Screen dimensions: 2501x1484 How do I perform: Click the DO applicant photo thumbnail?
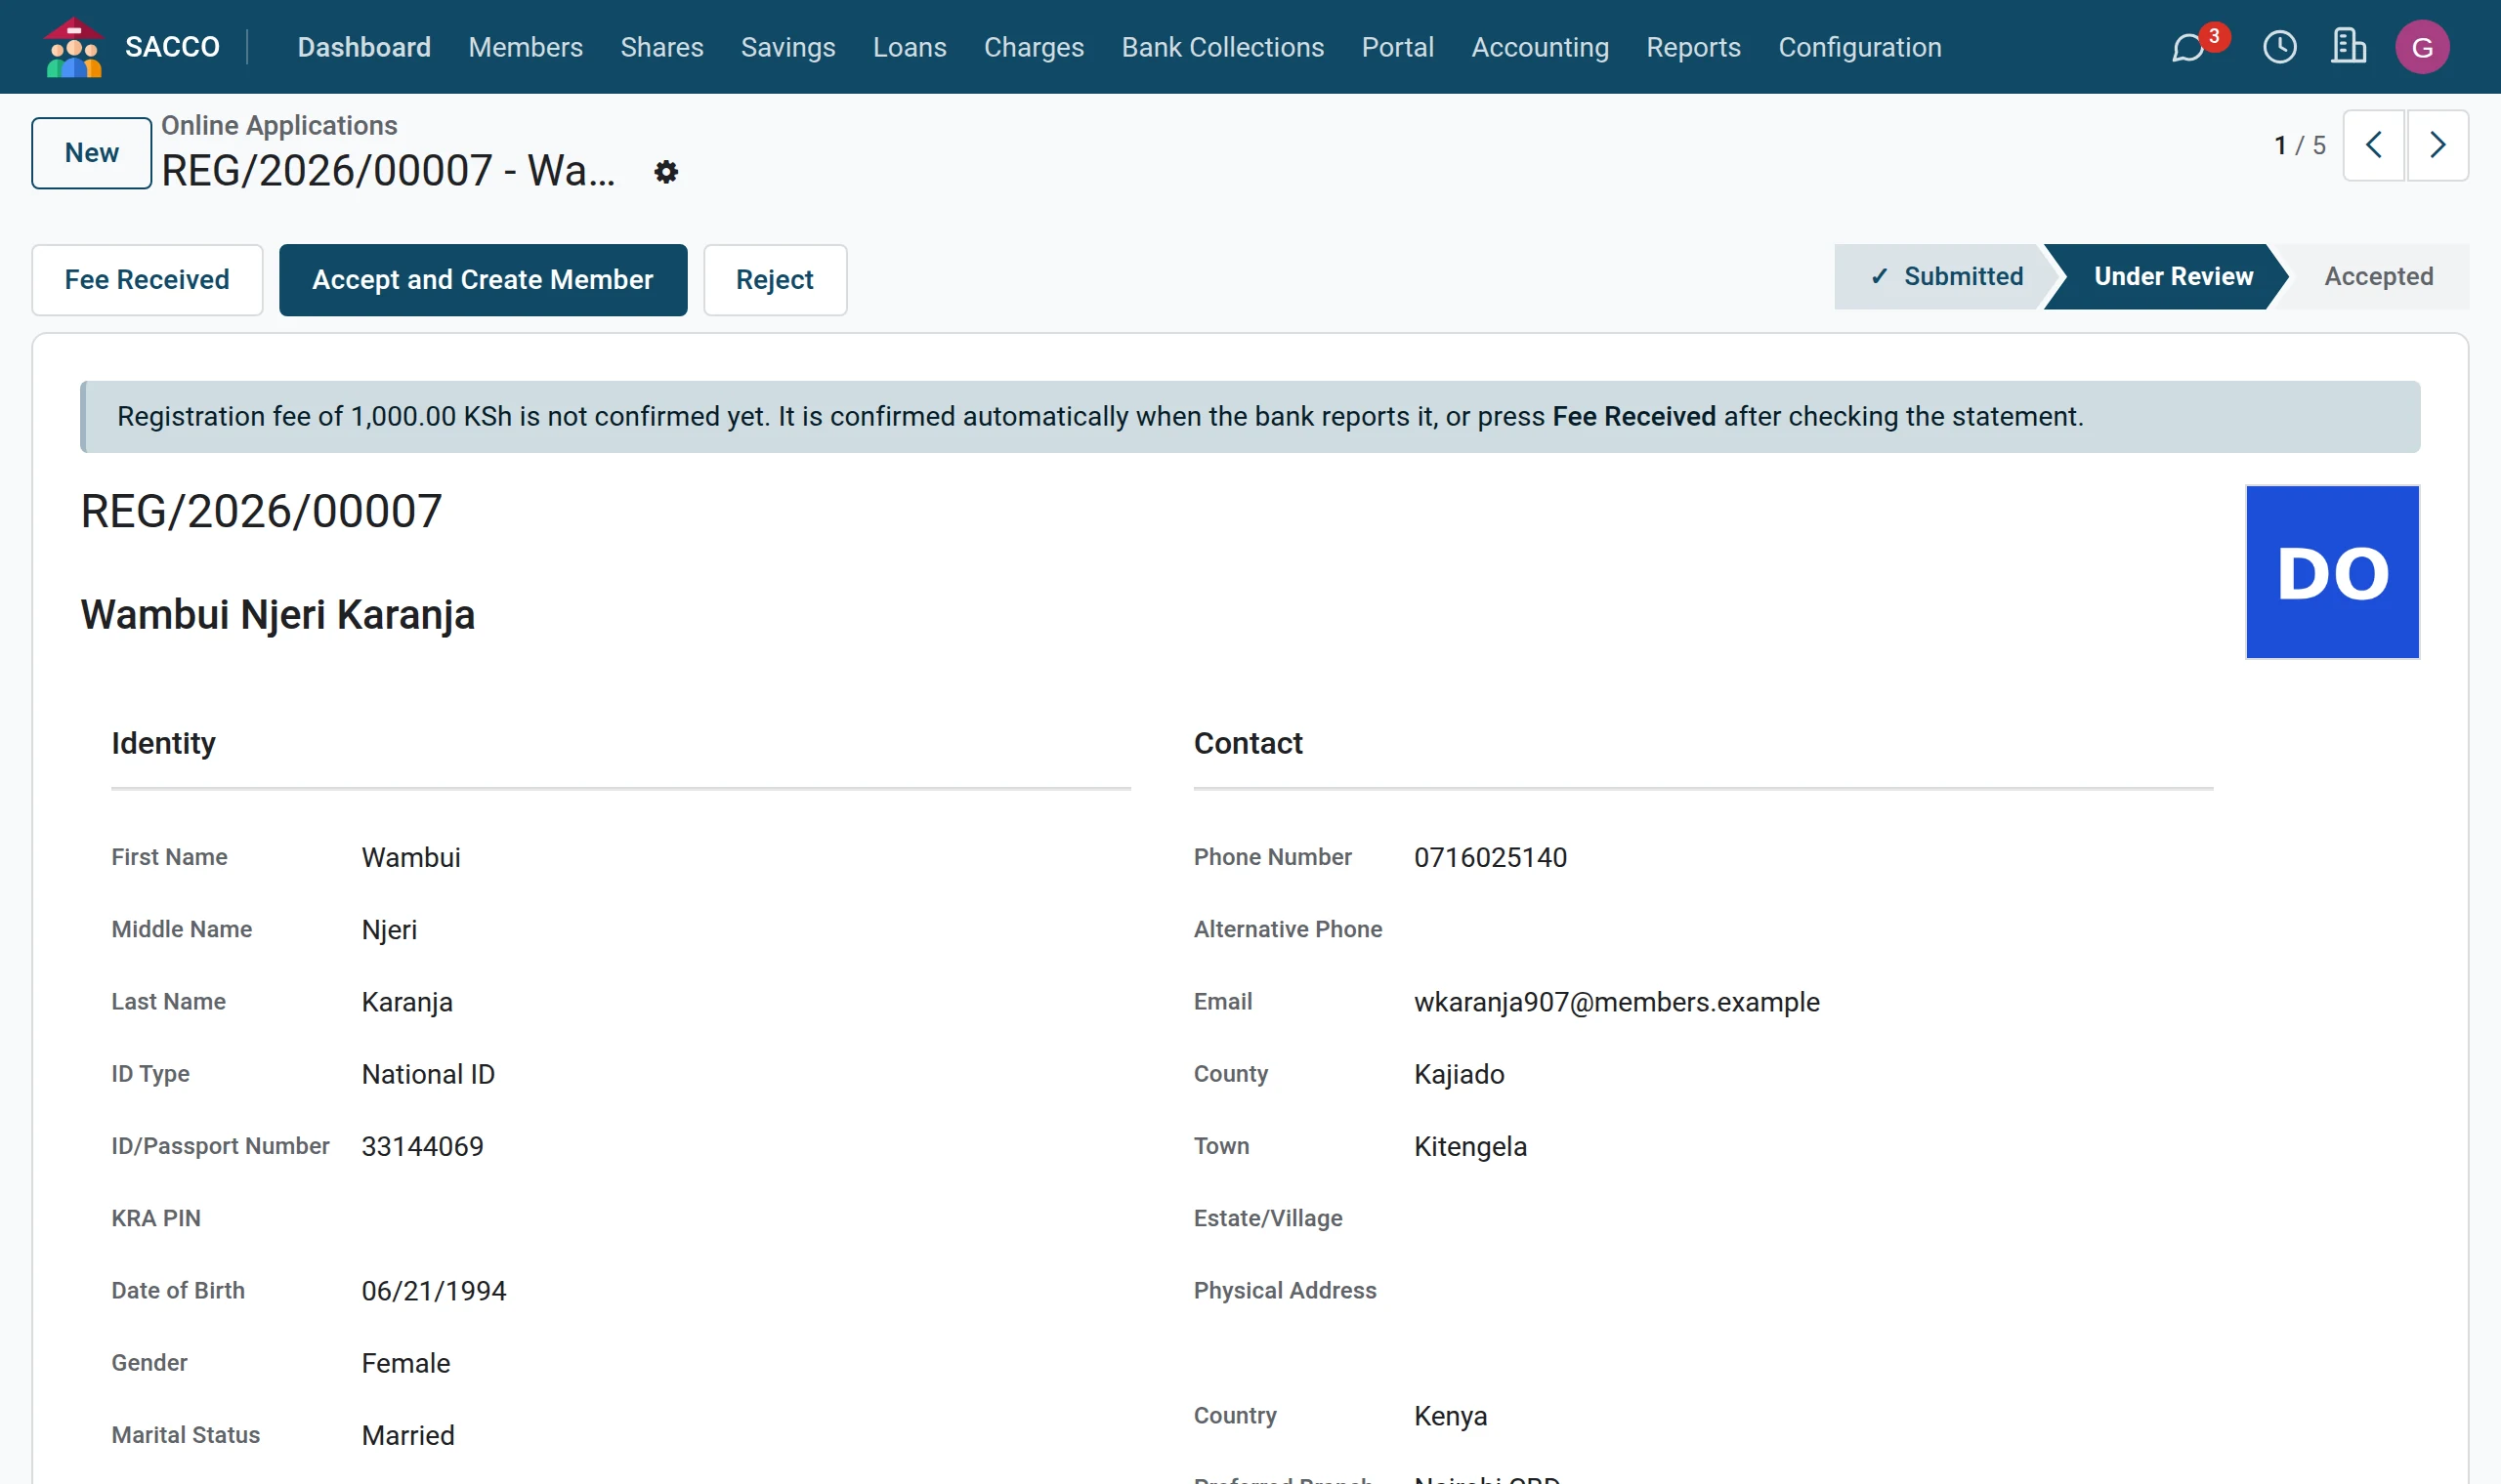point(2332,572)
